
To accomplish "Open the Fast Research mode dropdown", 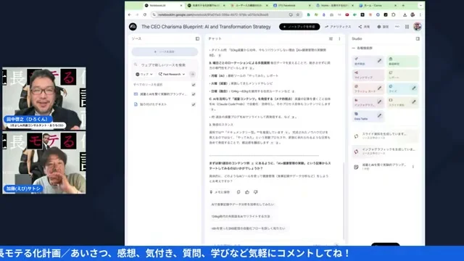I will 172,74.
